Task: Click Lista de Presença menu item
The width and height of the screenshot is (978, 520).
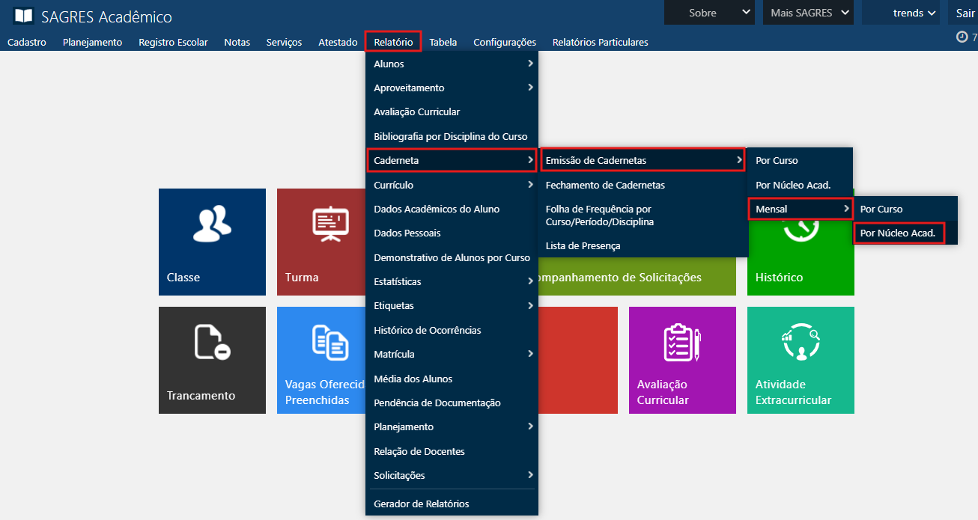Action: coord(583,245)
